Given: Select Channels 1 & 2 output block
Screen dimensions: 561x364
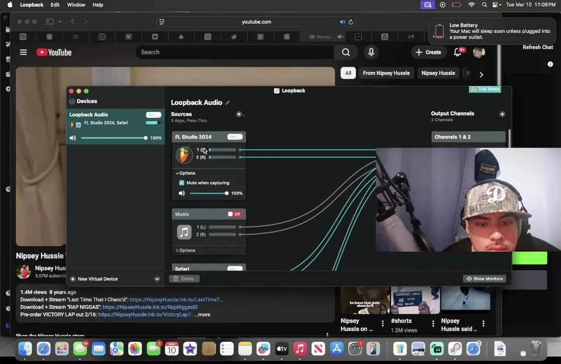Looking at the screenshot, I should [468, 137].
